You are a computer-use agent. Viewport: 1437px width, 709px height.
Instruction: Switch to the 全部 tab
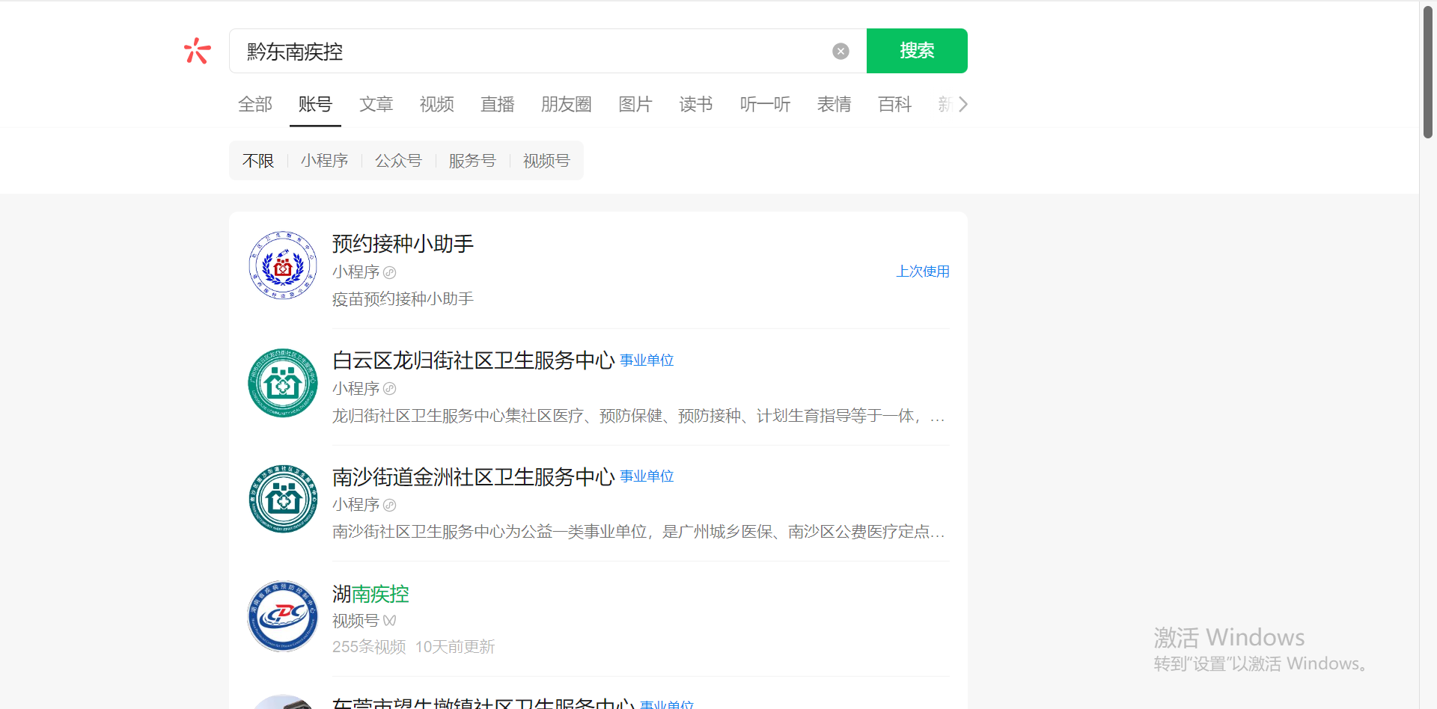pyautogui.click(x=255, y=104)
